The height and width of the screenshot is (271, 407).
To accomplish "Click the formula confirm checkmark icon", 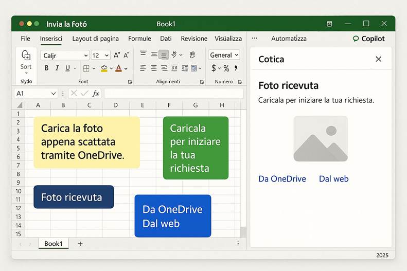I will [84, 93].
